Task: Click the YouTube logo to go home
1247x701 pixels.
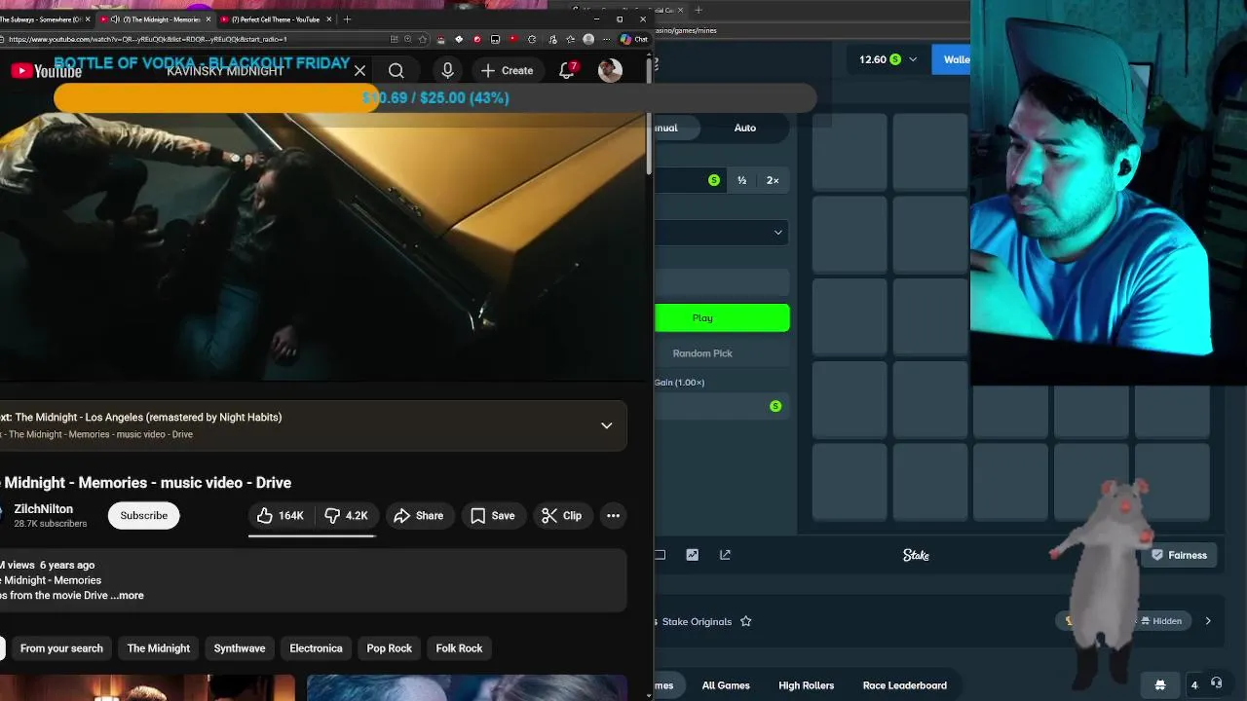Action: click(x=46, y=71)
